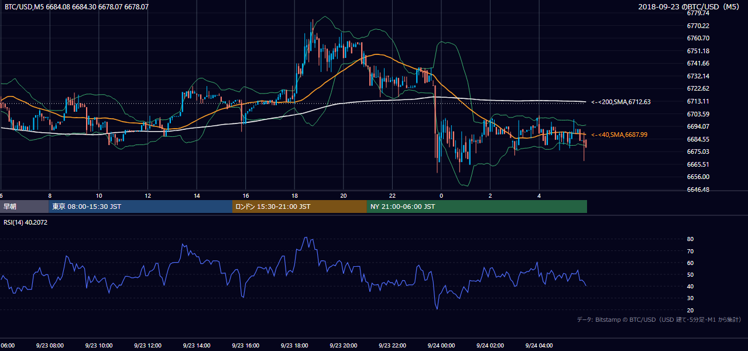Select the ロンドン 15:30-21:00 JST session bar
Image resolution: width=748 pixels, height=351 pixels.
[x=300, y=207]
